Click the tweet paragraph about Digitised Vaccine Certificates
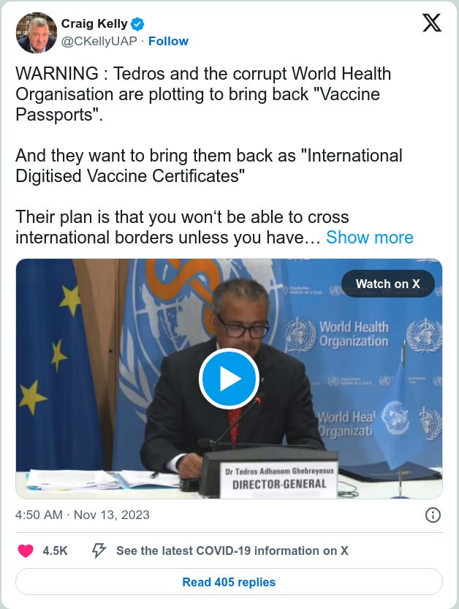The width and height of the screenshot is (459, 609). tap(209, 166)
